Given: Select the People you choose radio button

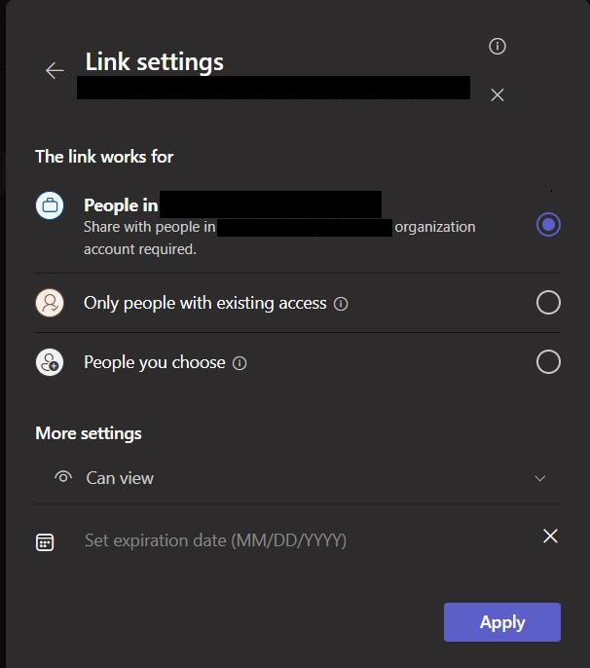Looking at the screenshot, I should [548, 362].
